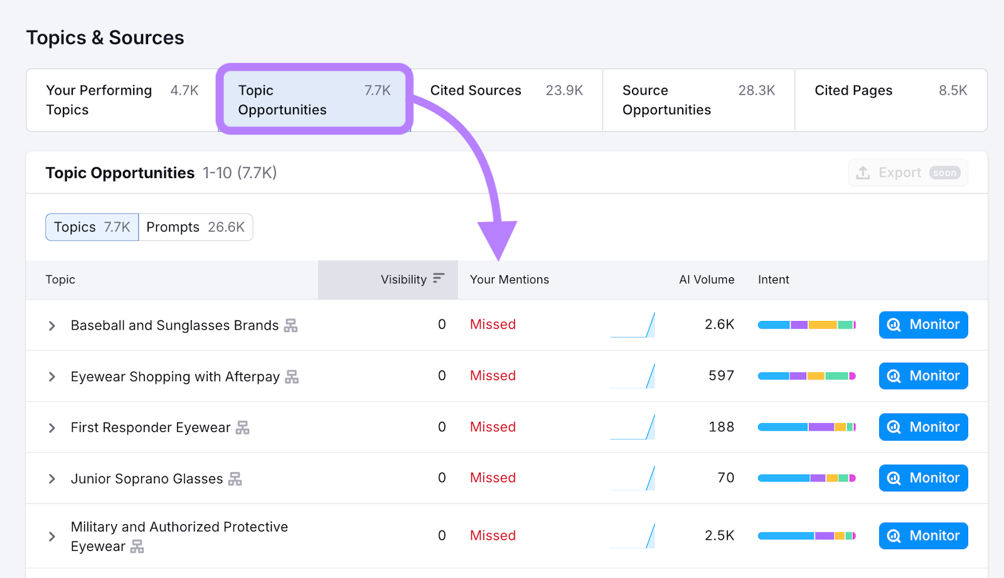This screenshot has width=1004, height=578.
Task: Click the magnifier icon inside the first Monitor button
Action: click(894, 325)
